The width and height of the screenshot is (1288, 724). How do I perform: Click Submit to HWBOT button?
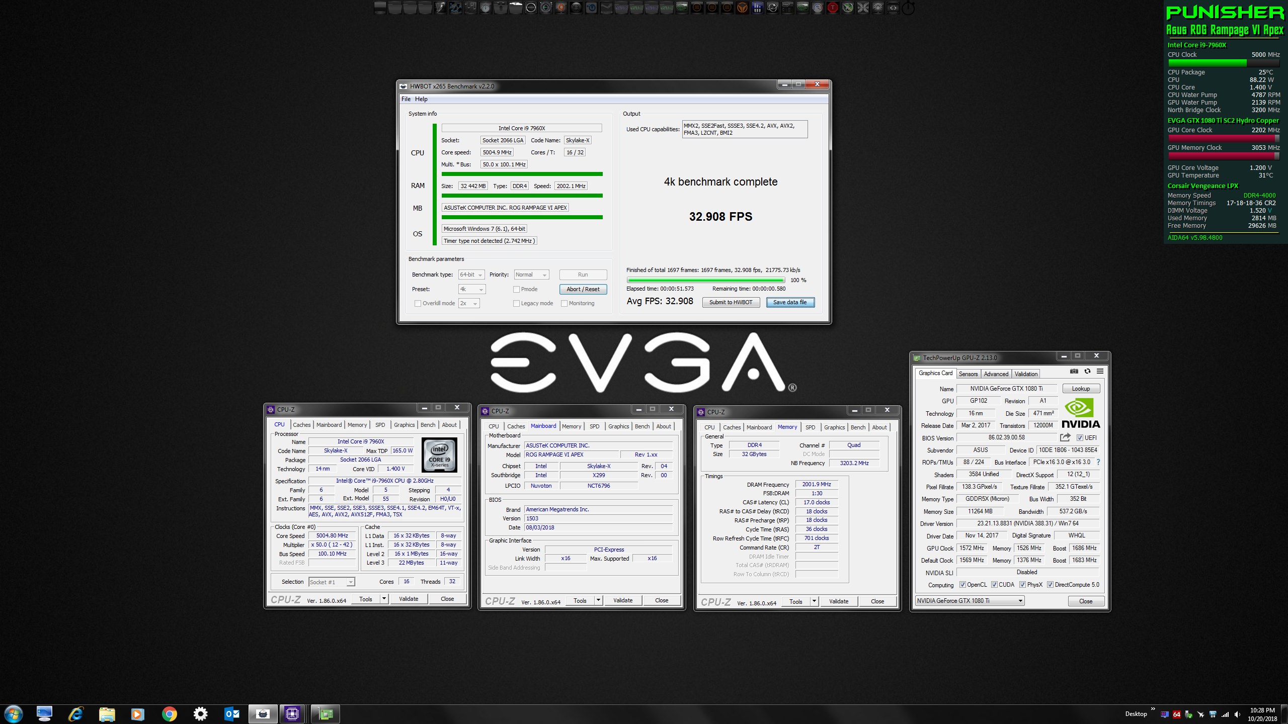(x=731, y=302)
